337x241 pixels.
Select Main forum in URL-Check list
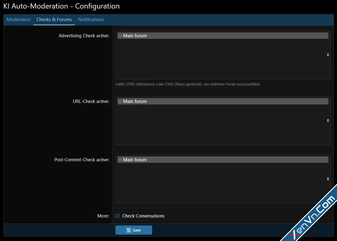click(223, 101)
